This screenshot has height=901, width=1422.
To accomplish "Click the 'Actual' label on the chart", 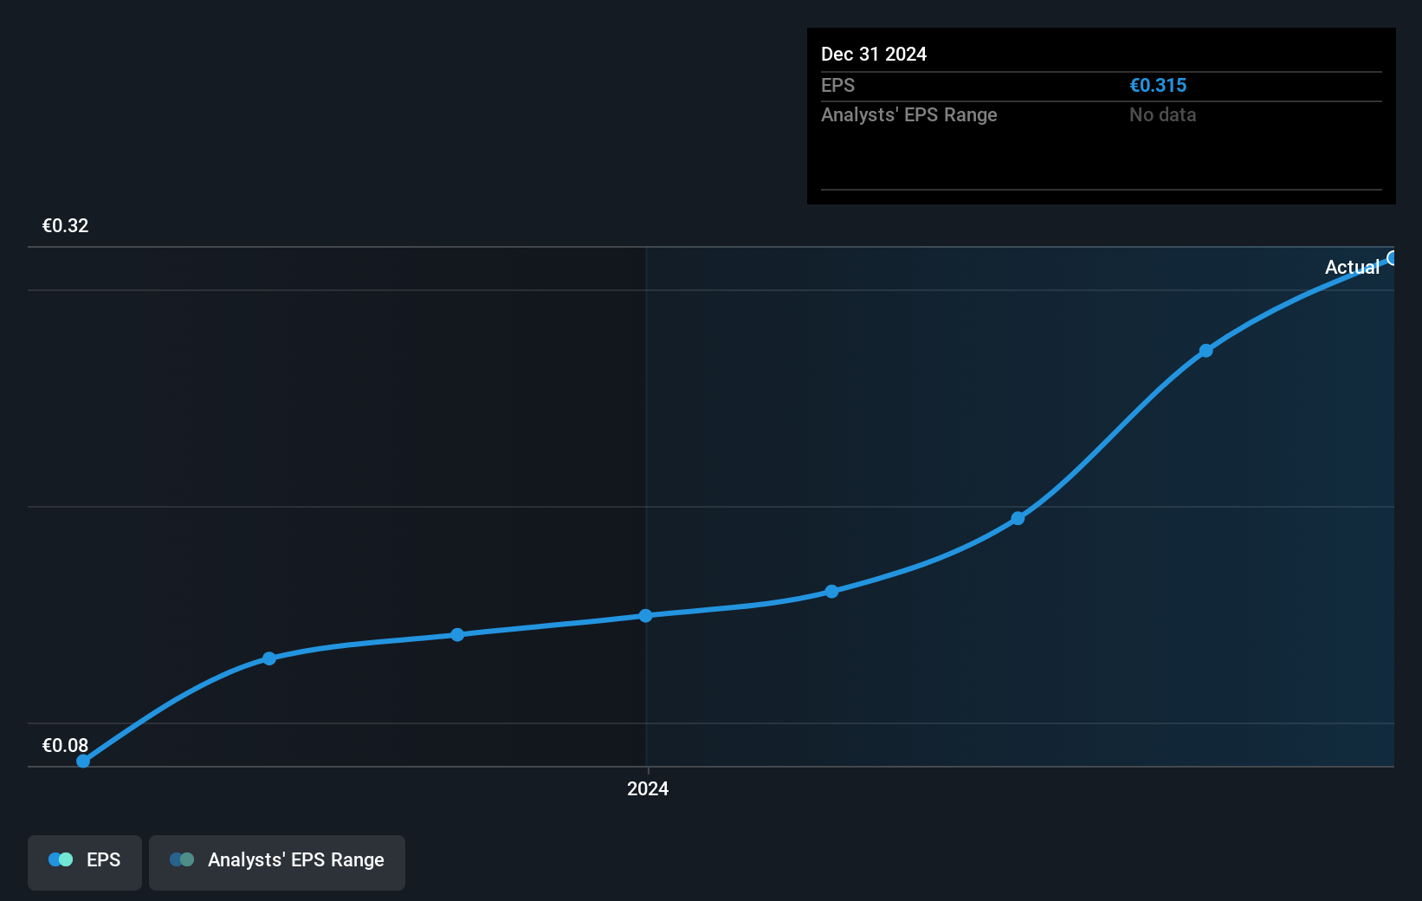I will click(1352, 268).
